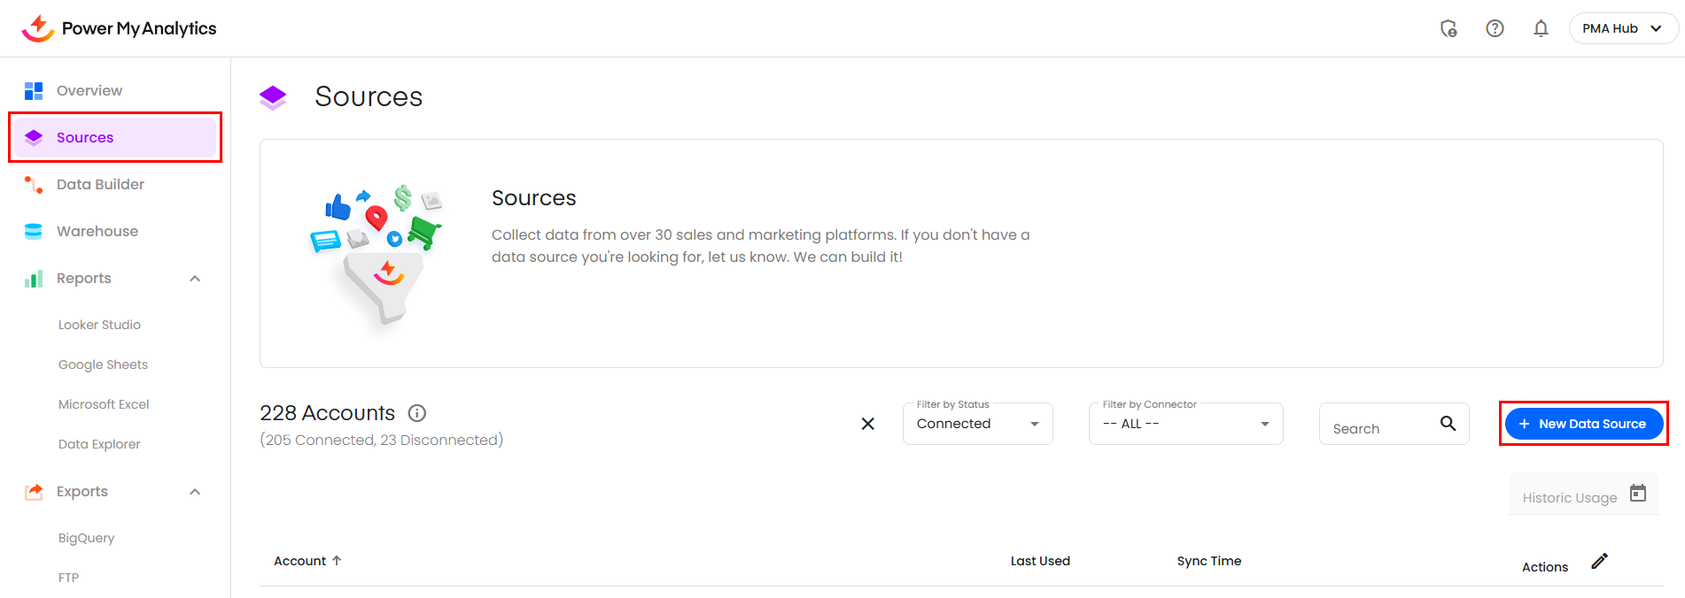Go to Overview in the sidebar

click(x=89, y=90)
